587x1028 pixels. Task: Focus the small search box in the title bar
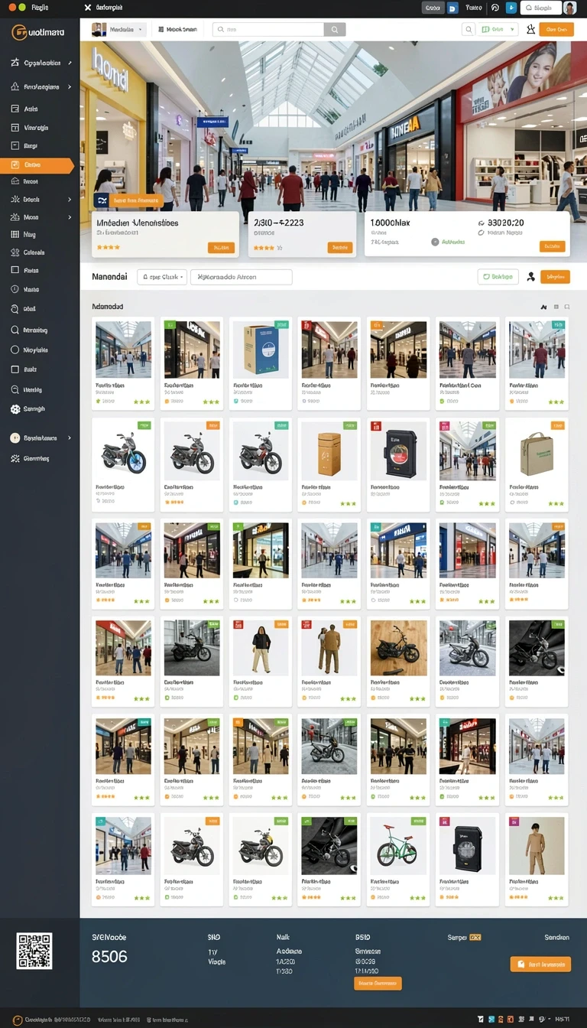(x=541, y=8)
